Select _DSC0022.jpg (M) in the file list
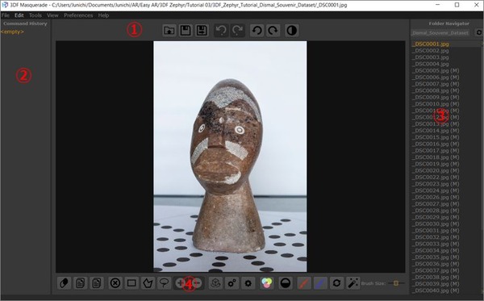The width and height of the screenshot is (484, 301). (x=436, y=178)
